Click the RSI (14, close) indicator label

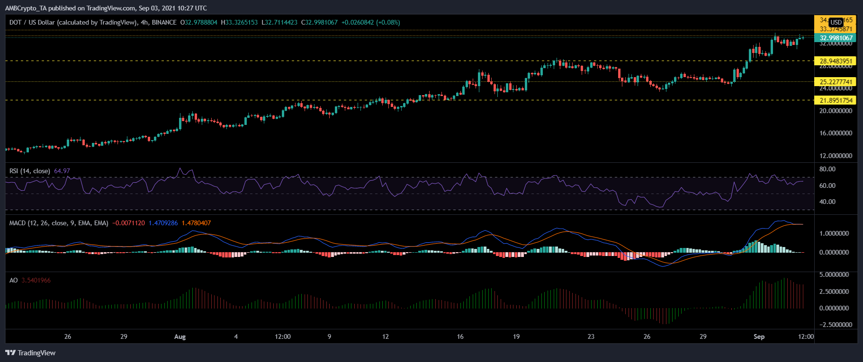point(29,171)
